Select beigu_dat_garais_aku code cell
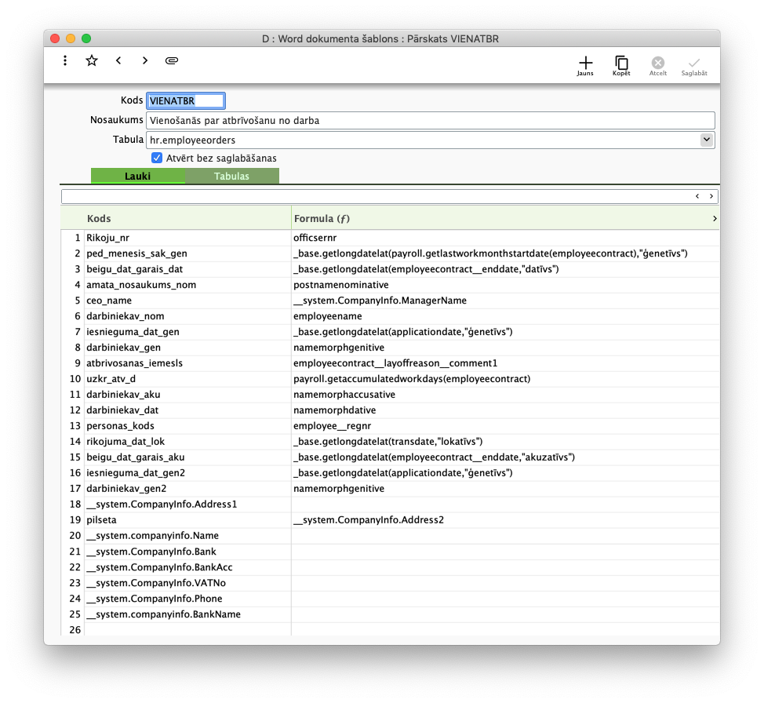The image size is (764, 703). (x=187, y=457)
